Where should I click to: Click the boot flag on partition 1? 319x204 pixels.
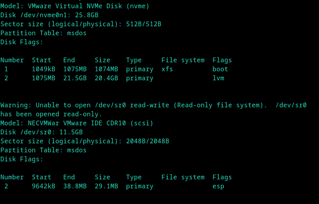pyautogui.click(x=220, y=69)
